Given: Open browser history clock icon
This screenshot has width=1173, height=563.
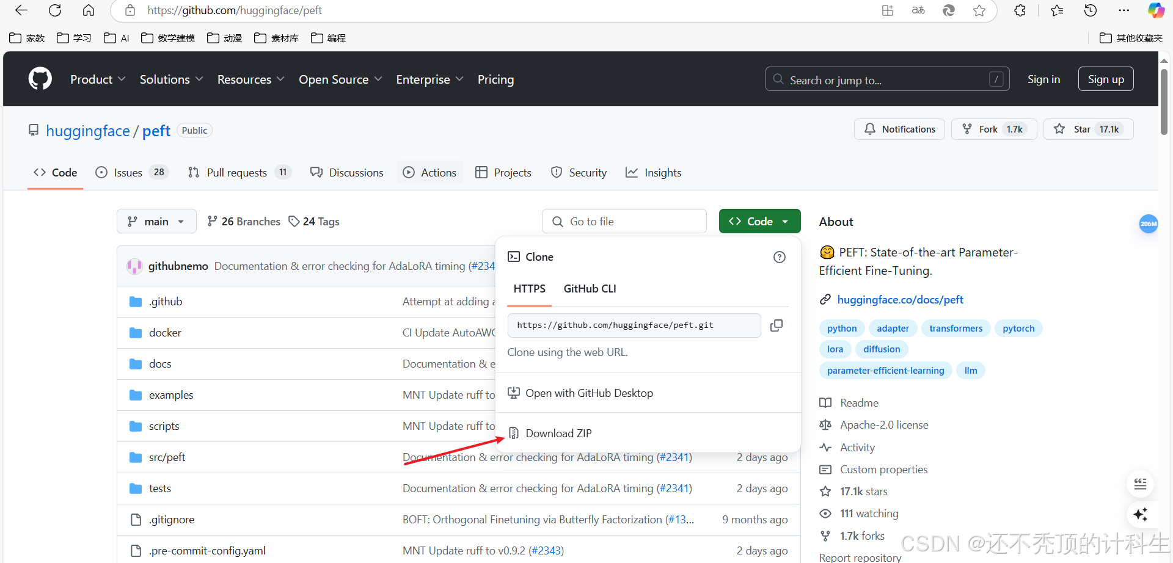Looking at the screenshot, I should click(x=1091, y=10).
